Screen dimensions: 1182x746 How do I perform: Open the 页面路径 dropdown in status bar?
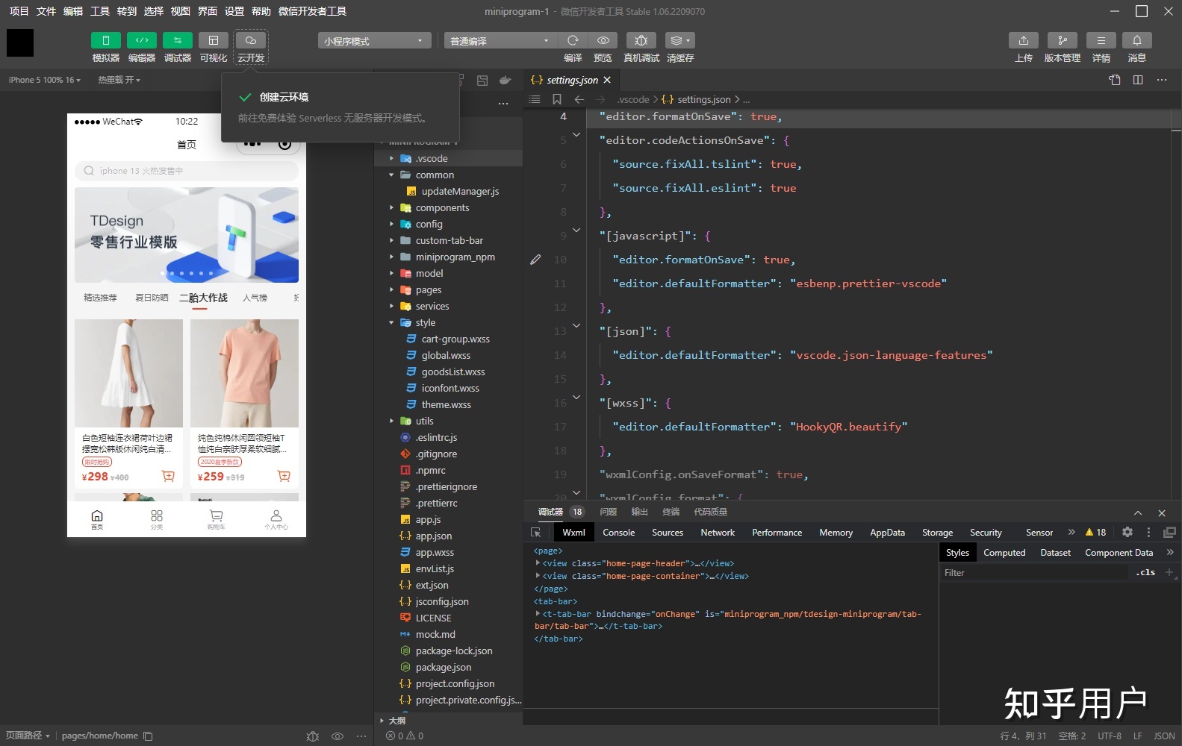28,736
